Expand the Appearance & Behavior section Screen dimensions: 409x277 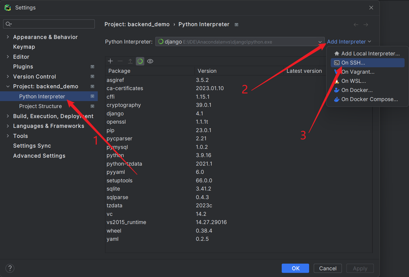8,37
